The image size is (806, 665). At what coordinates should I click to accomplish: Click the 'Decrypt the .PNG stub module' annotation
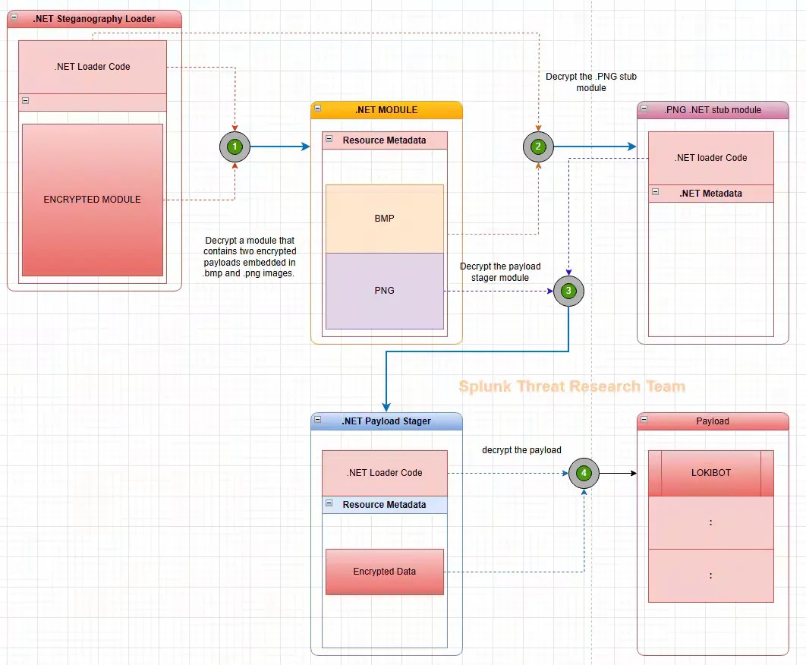(591, 82)
